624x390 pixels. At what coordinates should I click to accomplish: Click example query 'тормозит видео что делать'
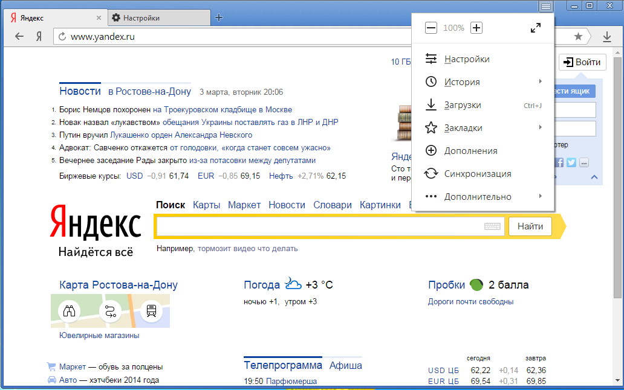pos(247,249)
